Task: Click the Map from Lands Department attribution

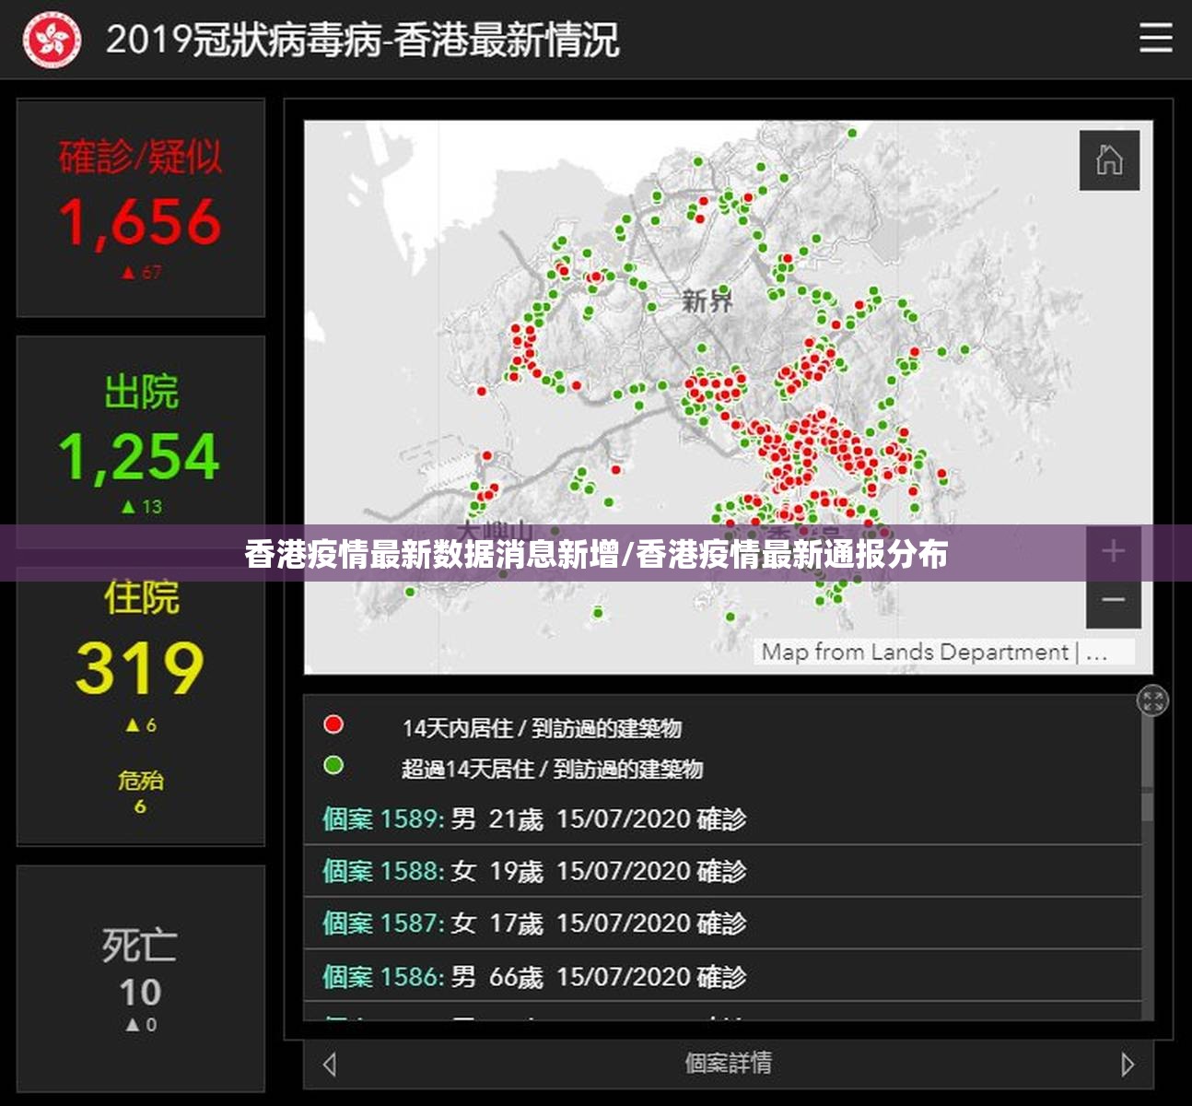Action: pos(915,653)
